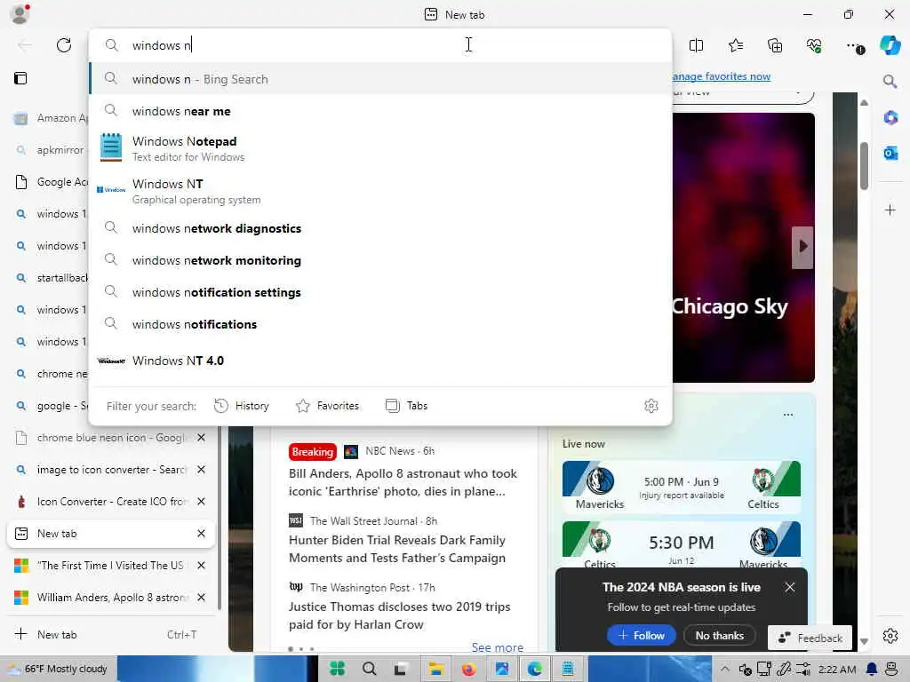This screenshot has height=682, width=910.
Task: Launch Firefox from the taskbar
Action: [469, 669]
